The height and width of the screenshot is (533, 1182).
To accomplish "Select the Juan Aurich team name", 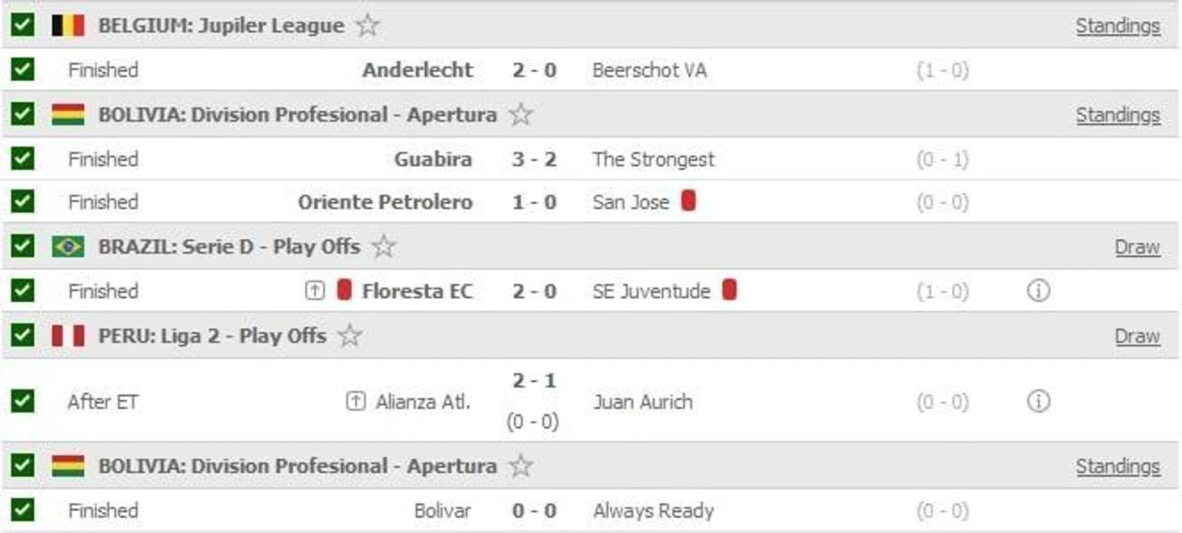I will click(x=642, y=402).
